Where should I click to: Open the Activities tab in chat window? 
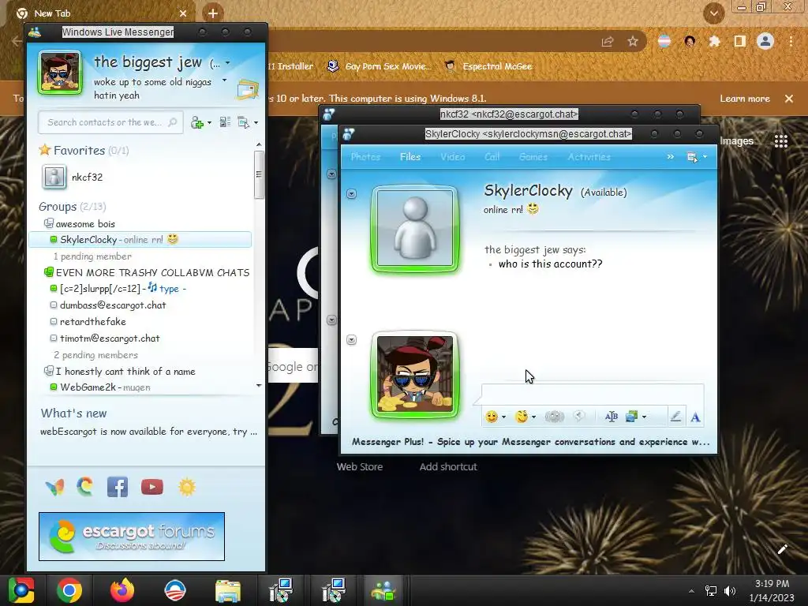(589, 157)
